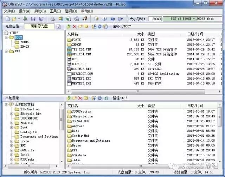Expand the EFI folder in disc tree
Image resolution: width=225 pixels, height=177 pixels.
[6, 51]
